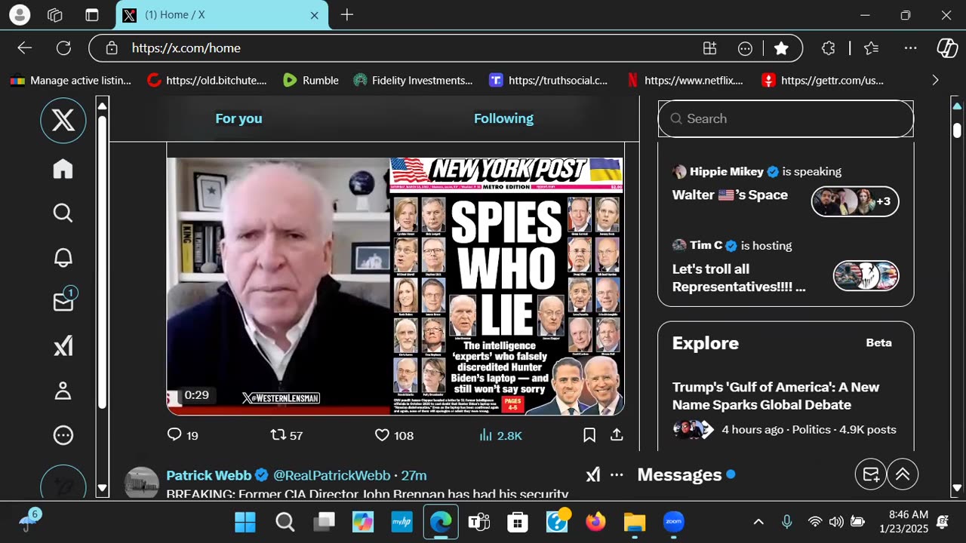Open gettr.com bookmark
Image resolution: width=966 pixels, height=543 pixels.
point(822,80)
